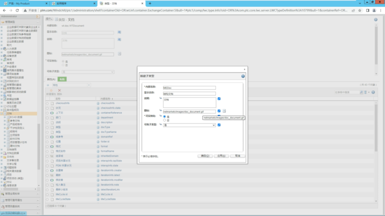Open a new browser tab with the plus icon

(150, 3)
